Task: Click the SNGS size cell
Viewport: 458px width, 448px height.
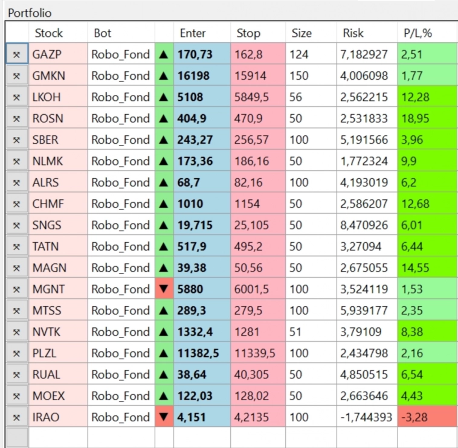Action: 311,225
